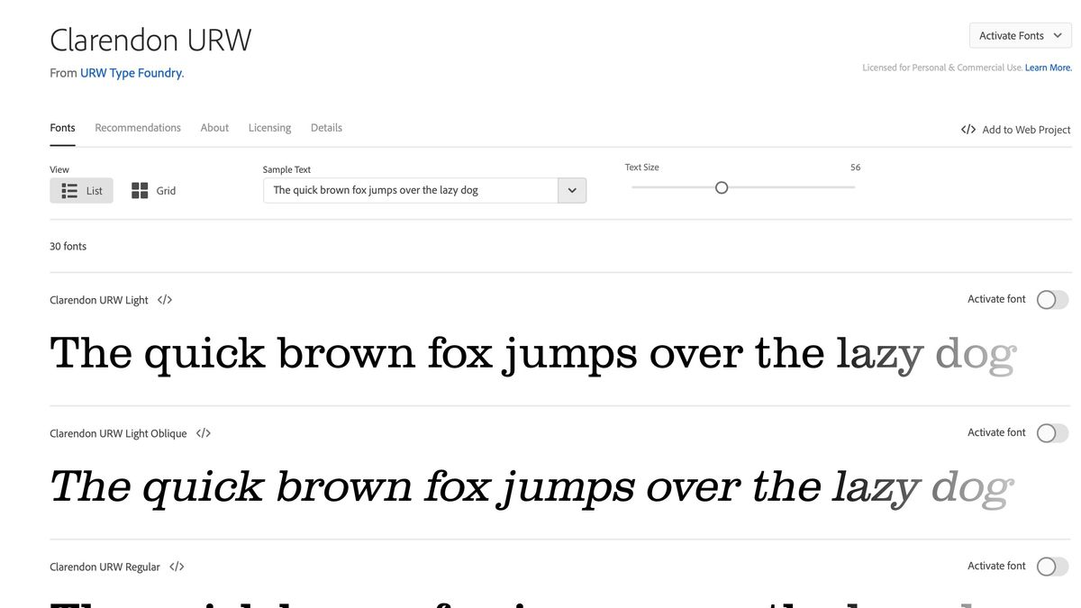Image resolution: width=1081 pixels, height=608 pixels.
Task: Select the Details tab
Action: (326, 127)
